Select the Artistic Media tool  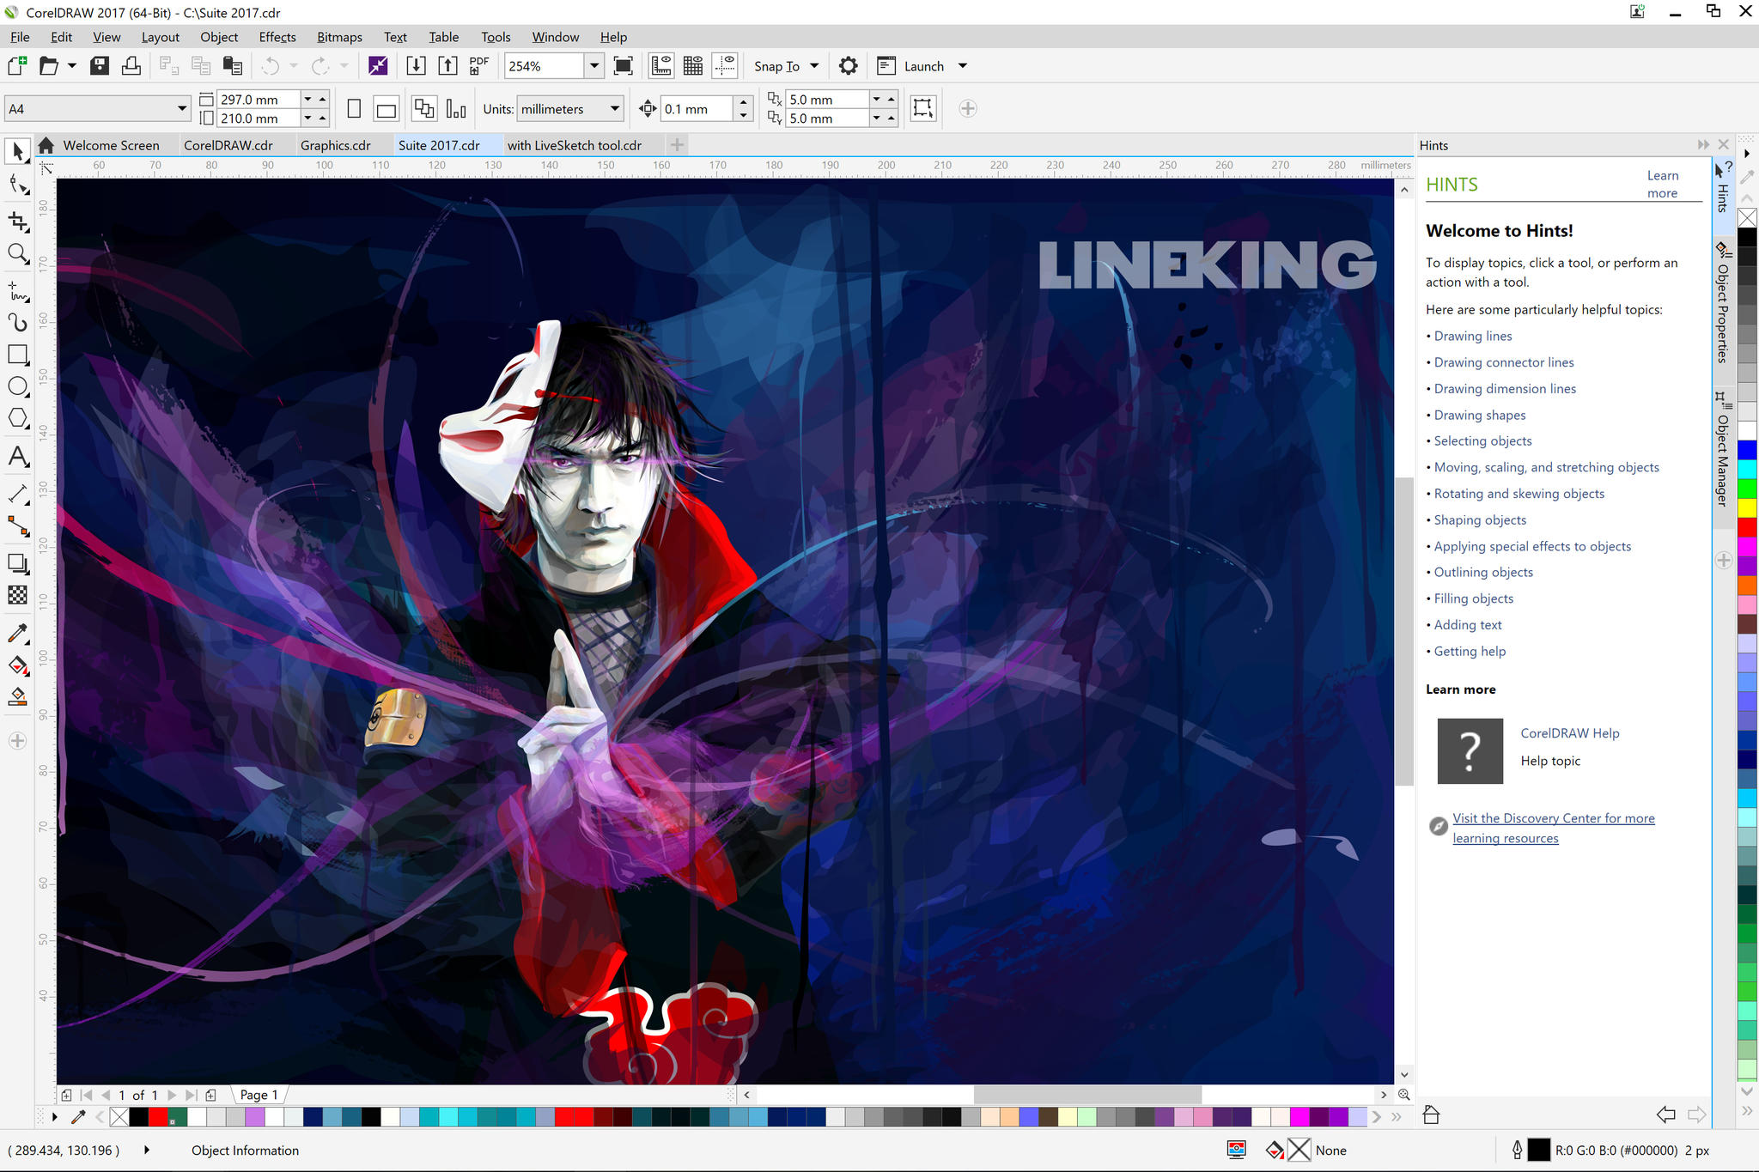coord(17,322)
